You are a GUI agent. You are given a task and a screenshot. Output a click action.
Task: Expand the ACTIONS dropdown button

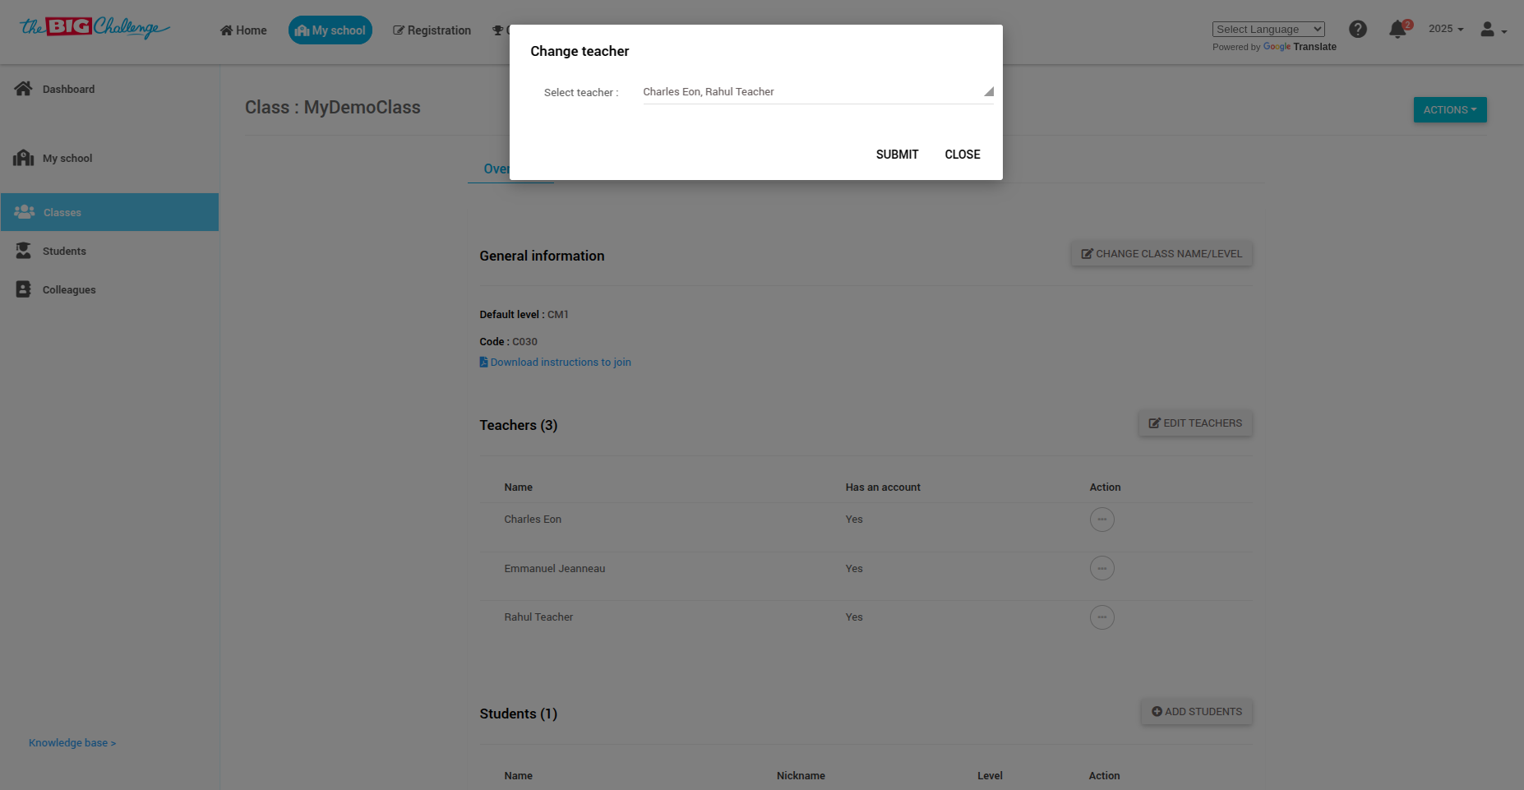pos(1450,110)
